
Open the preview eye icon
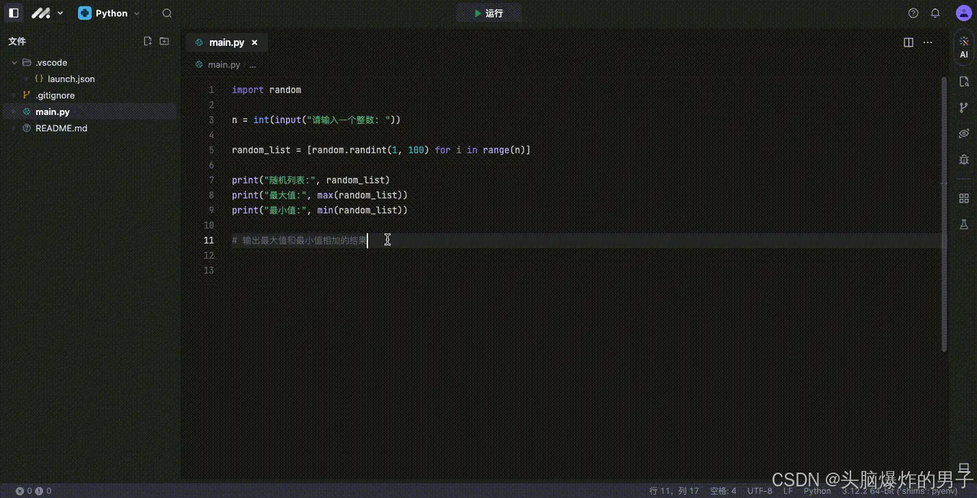click(x=964, y=133)
